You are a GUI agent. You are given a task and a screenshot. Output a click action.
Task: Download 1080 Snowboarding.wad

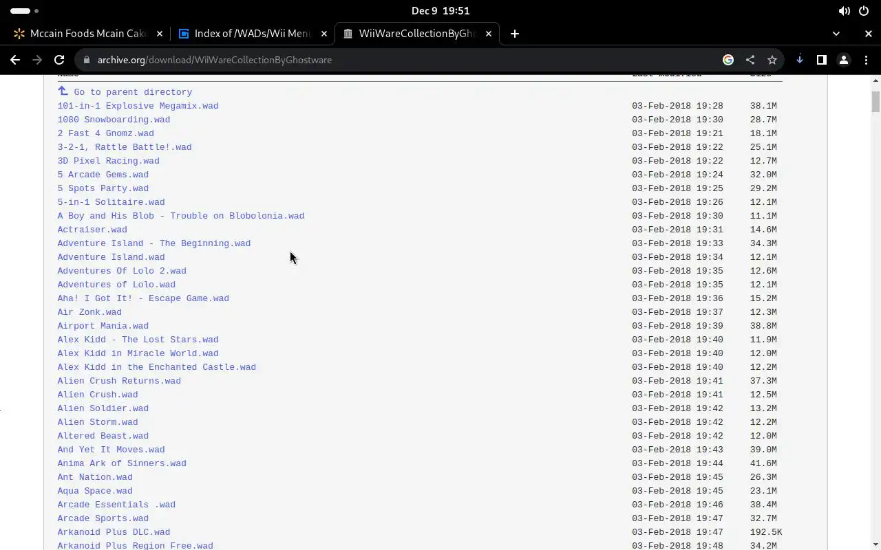114,120
